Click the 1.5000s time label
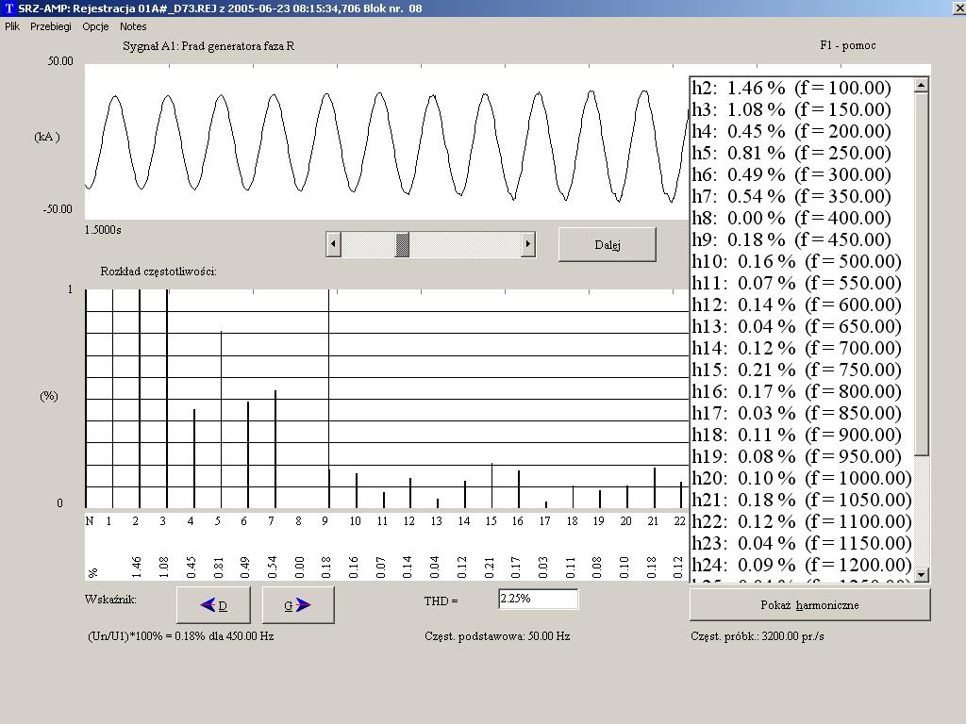Viewport: 966px width, 724px height. tap(103, 230)
